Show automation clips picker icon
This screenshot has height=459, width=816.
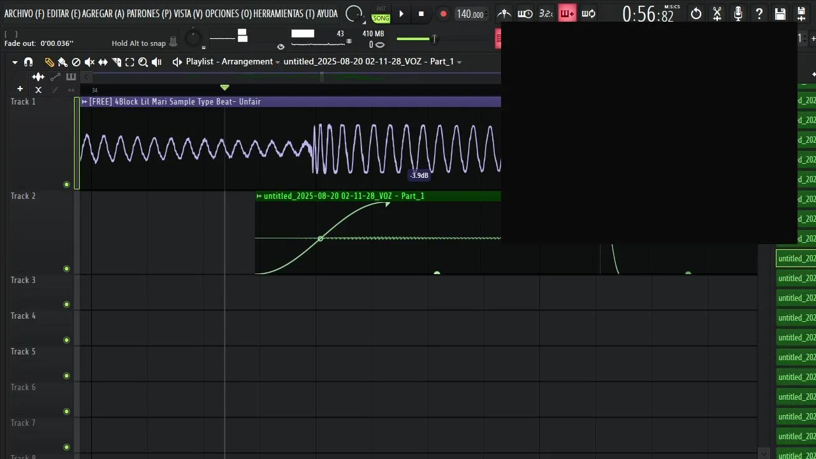pyautogui.click(x=55, y=77)
